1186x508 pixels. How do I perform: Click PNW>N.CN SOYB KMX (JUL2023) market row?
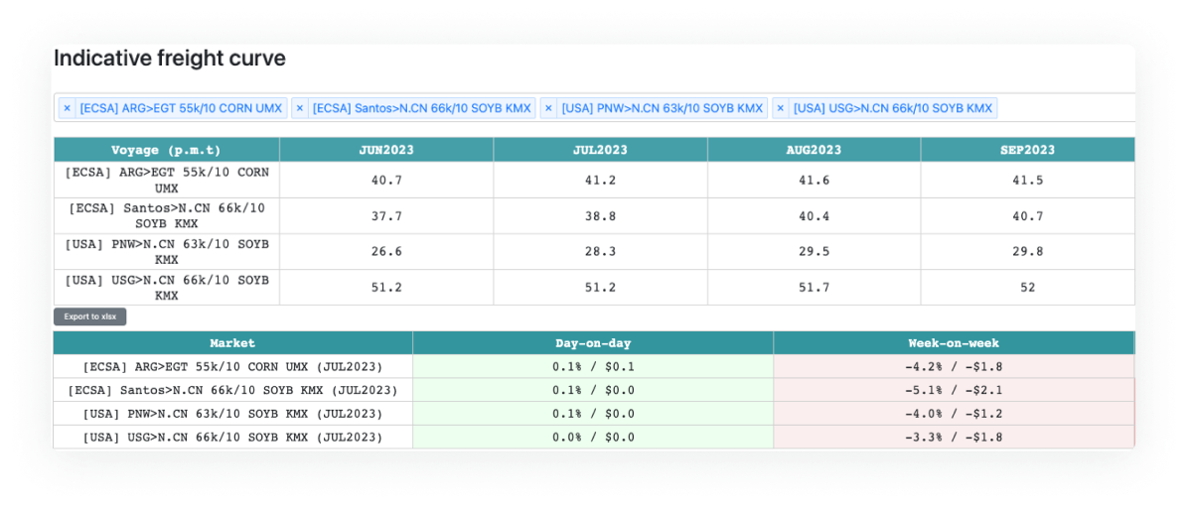232,414
